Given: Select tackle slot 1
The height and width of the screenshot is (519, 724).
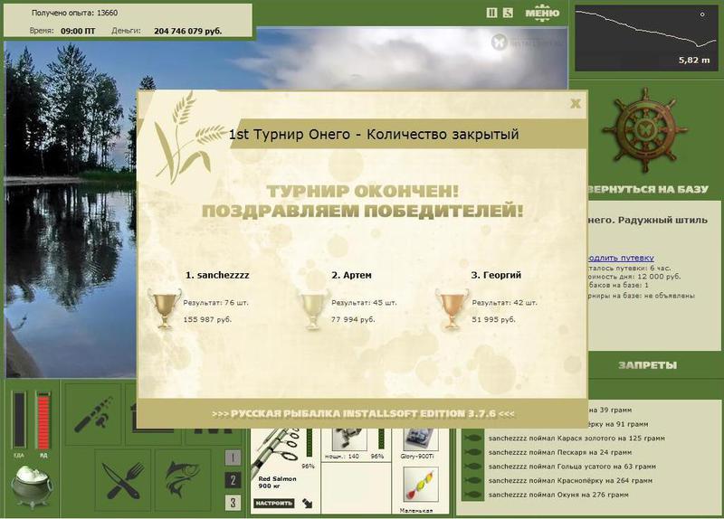Looking at the screenshot, I should coord(233,458).
